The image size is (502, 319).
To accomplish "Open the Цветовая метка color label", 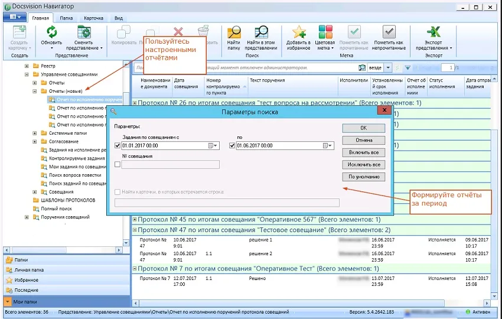I will point(325,32).
